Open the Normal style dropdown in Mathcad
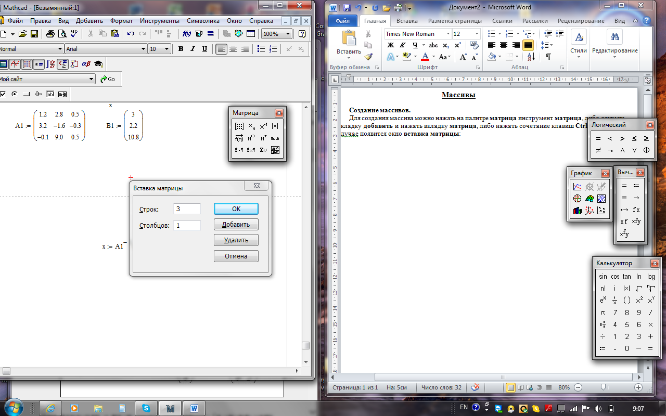Image resolution: width=666 pixels, height=416 pixels. point(60,49)
